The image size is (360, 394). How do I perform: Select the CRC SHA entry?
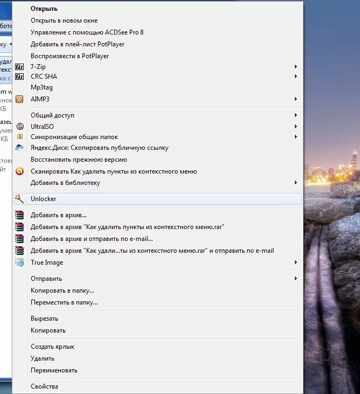click(158, 77)
